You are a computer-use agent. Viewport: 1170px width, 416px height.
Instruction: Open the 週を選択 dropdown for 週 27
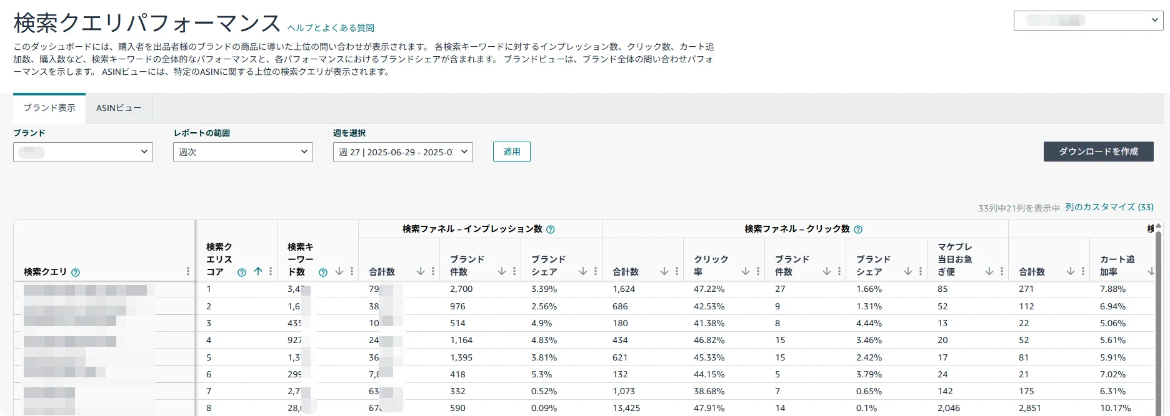[x=403, y=152]
